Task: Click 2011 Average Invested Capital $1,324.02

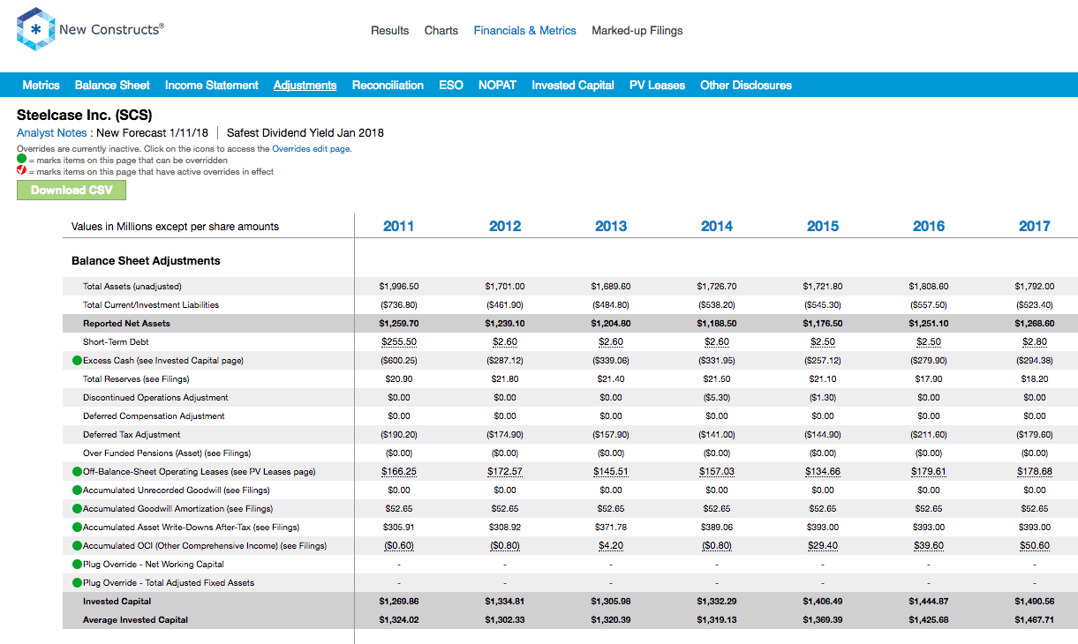Action: [x=399, y=619]
